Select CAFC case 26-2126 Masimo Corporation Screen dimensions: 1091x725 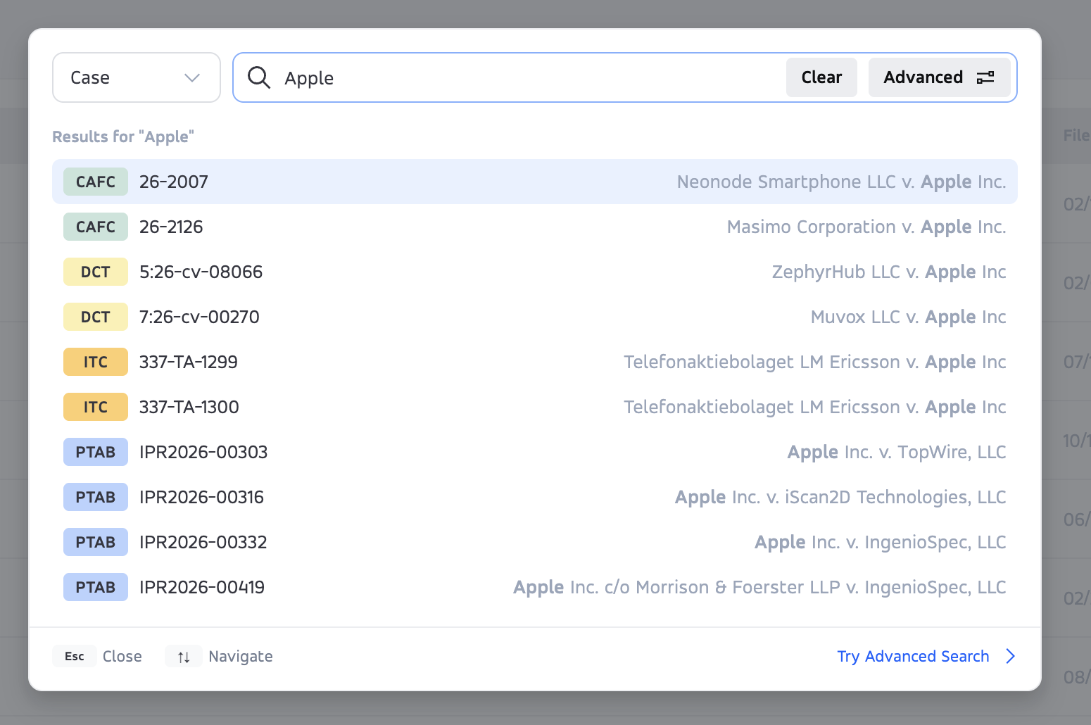(535, 227)
